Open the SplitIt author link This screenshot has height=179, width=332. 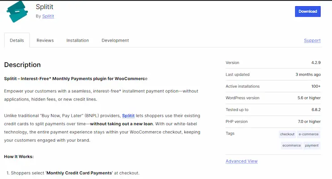tap(48, 16)
